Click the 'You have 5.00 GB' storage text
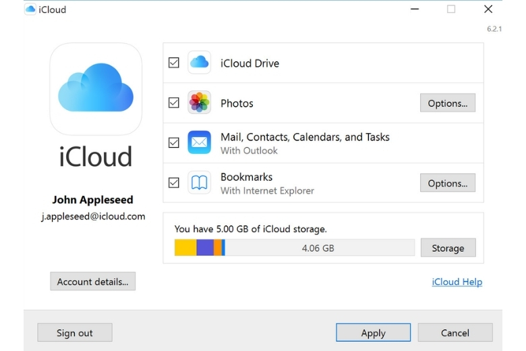The width and height of the screenshot is (526, 351). coord(251,229)
